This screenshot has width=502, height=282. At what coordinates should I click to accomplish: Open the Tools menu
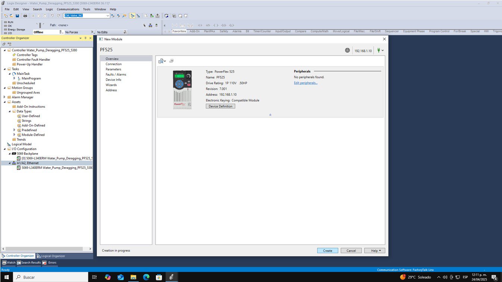(x=87, y=9)
